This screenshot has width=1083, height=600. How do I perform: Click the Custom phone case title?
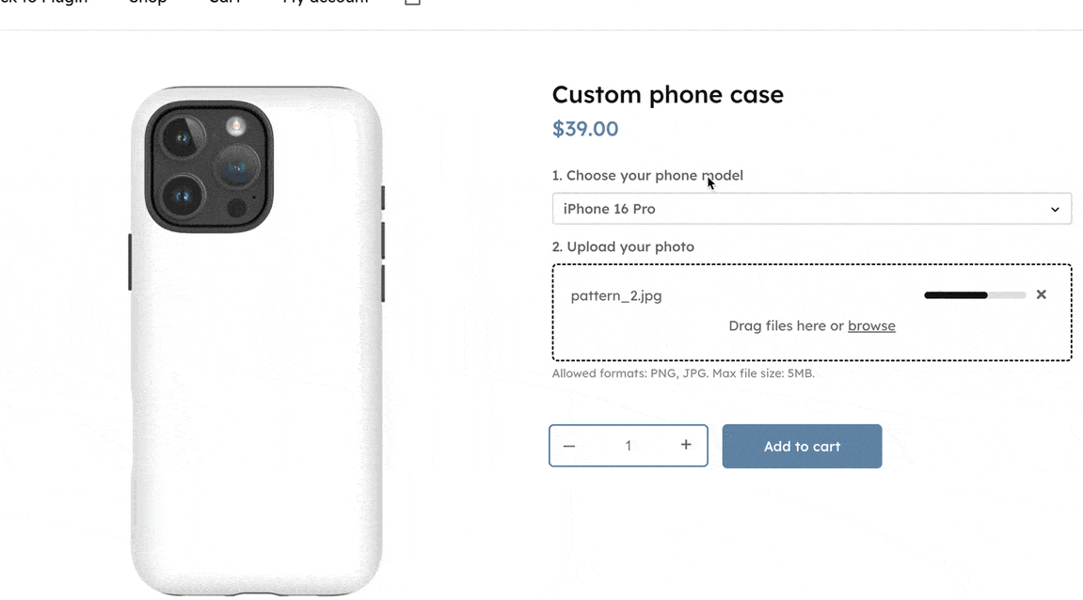(667, 95)
